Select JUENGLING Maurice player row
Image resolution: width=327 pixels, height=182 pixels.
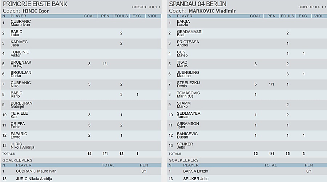click(247, 74)
